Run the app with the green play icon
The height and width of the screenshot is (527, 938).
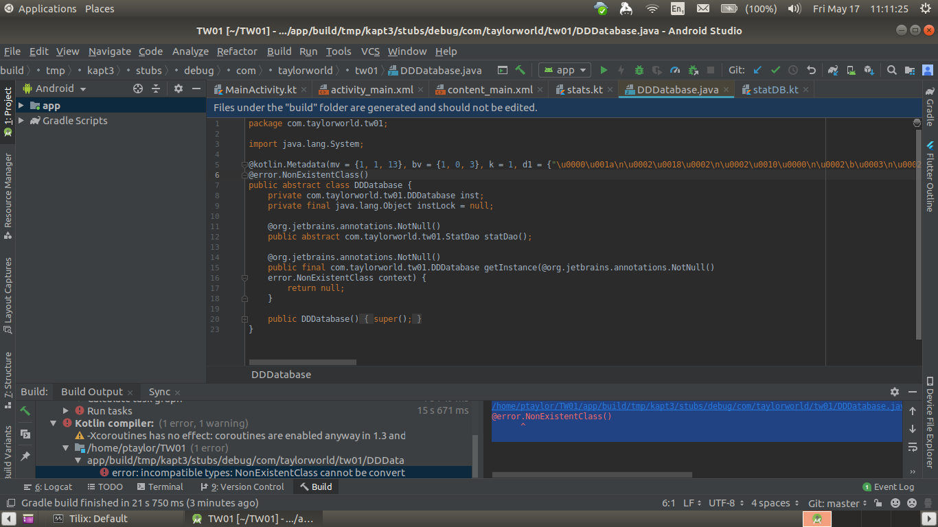604,70
